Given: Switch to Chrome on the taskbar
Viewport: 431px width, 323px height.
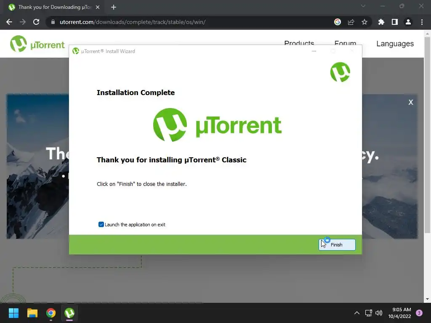Looking at the screenshot, I should point(51,313).
